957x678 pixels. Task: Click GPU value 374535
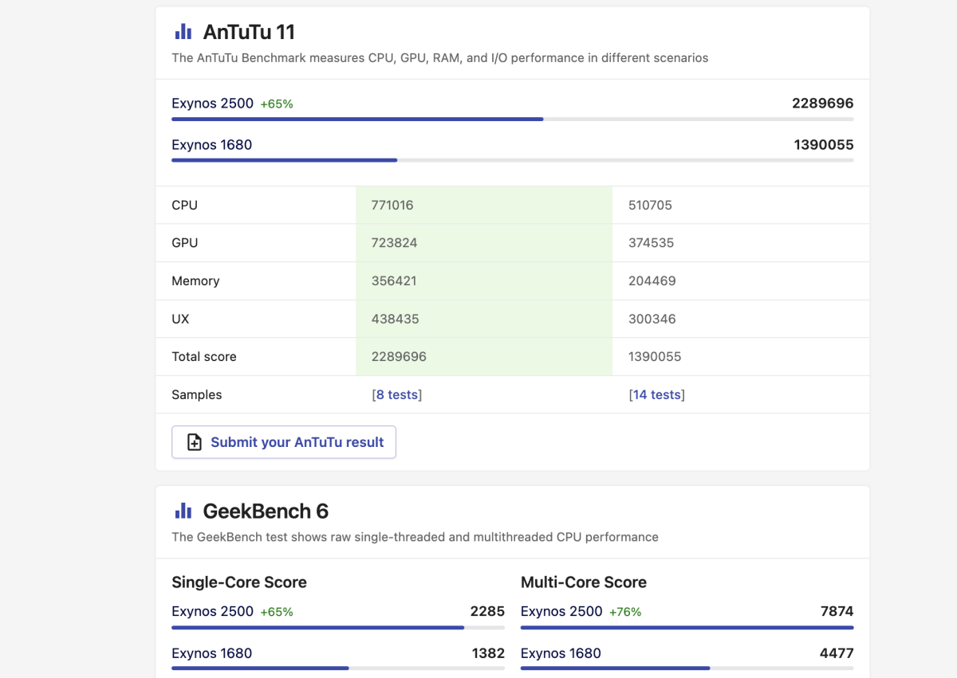click(652, 243)
